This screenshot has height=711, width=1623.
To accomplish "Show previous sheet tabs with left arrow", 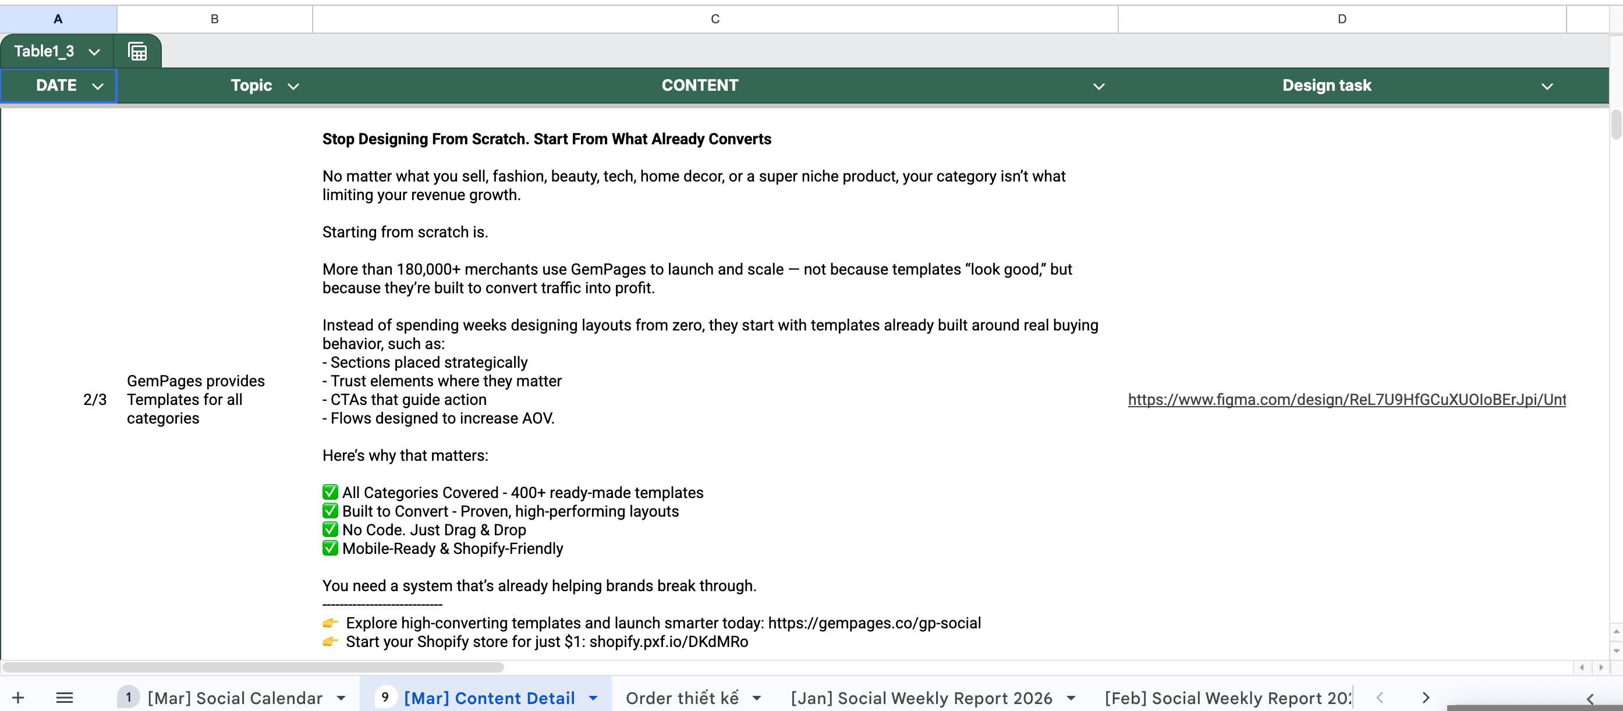I will (x=1380, y=697).
